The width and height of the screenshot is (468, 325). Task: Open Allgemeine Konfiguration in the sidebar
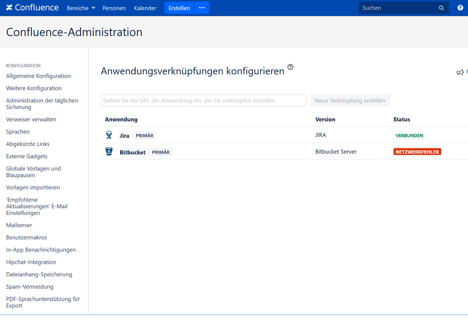[38, 76]
